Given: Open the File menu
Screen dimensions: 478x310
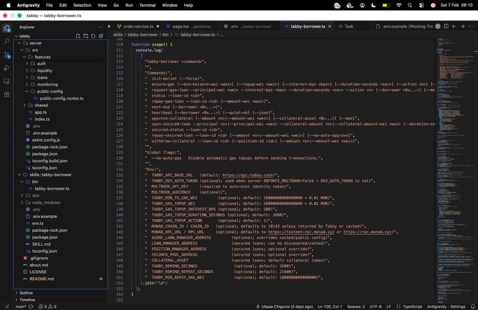Looking at the screenshot, I should (49, 5).
